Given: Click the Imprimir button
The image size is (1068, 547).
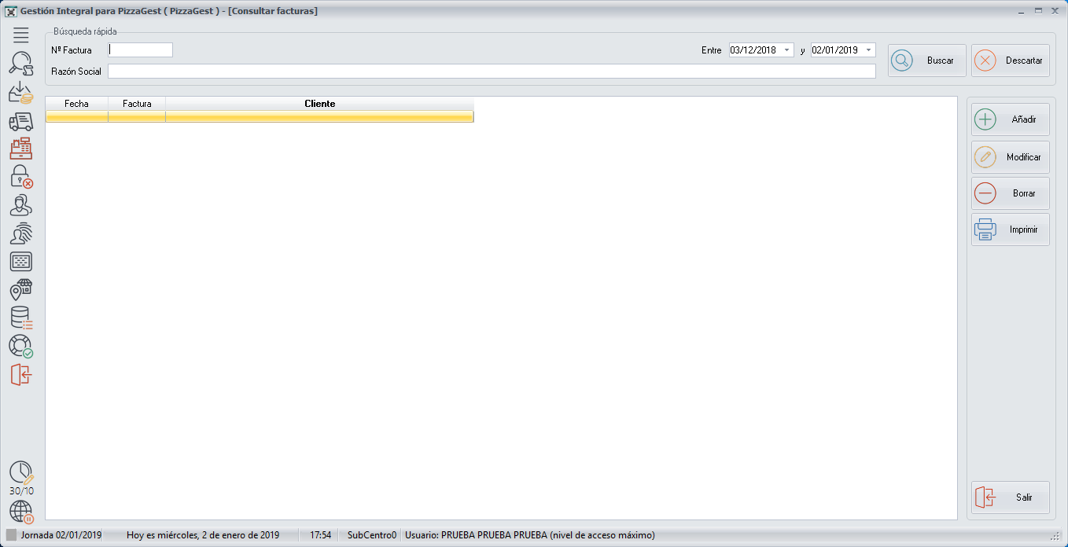Looking at the screenshot, I should (1010, 230).
